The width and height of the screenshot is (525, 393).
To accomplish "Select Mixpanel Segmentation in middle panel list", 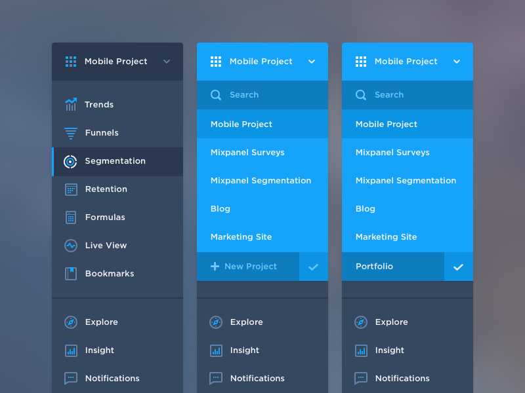I will (x=262, y=181).
